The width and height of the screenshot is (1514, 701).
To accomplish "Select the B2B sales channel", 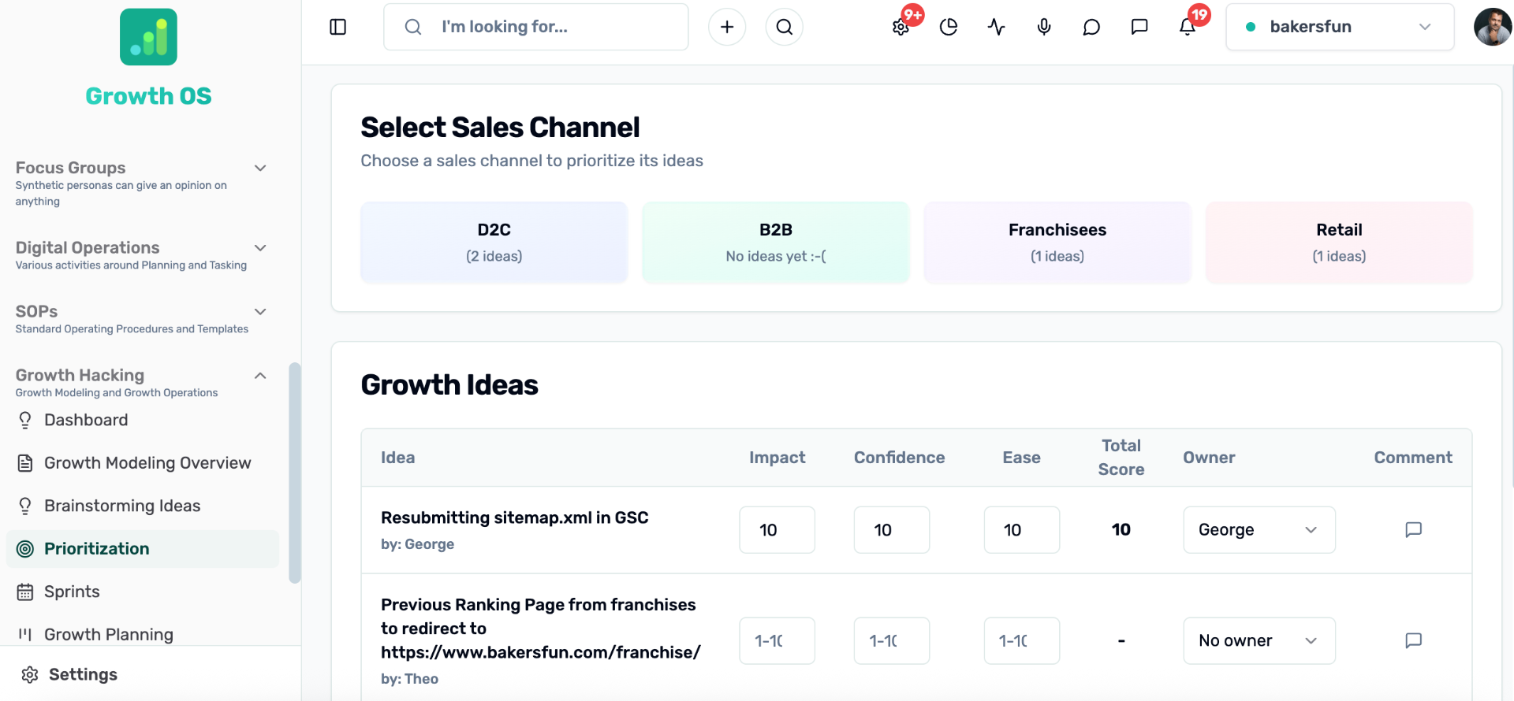I will point(776,242).
